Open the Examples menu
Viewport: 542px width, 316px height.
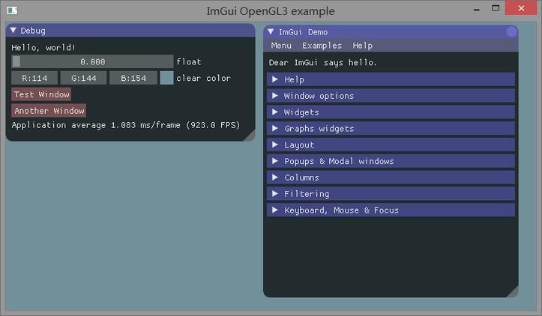pyautogui.click(x=322, y=46)
